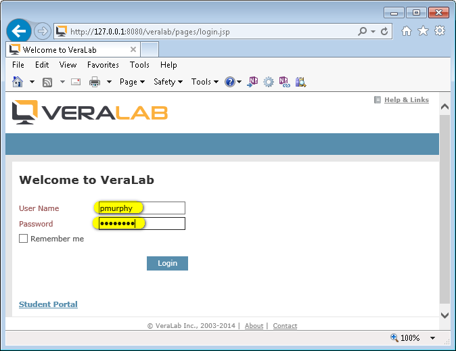Open the Favorites menu
This screenshot has width=456, height=351.
coord(103,65)
